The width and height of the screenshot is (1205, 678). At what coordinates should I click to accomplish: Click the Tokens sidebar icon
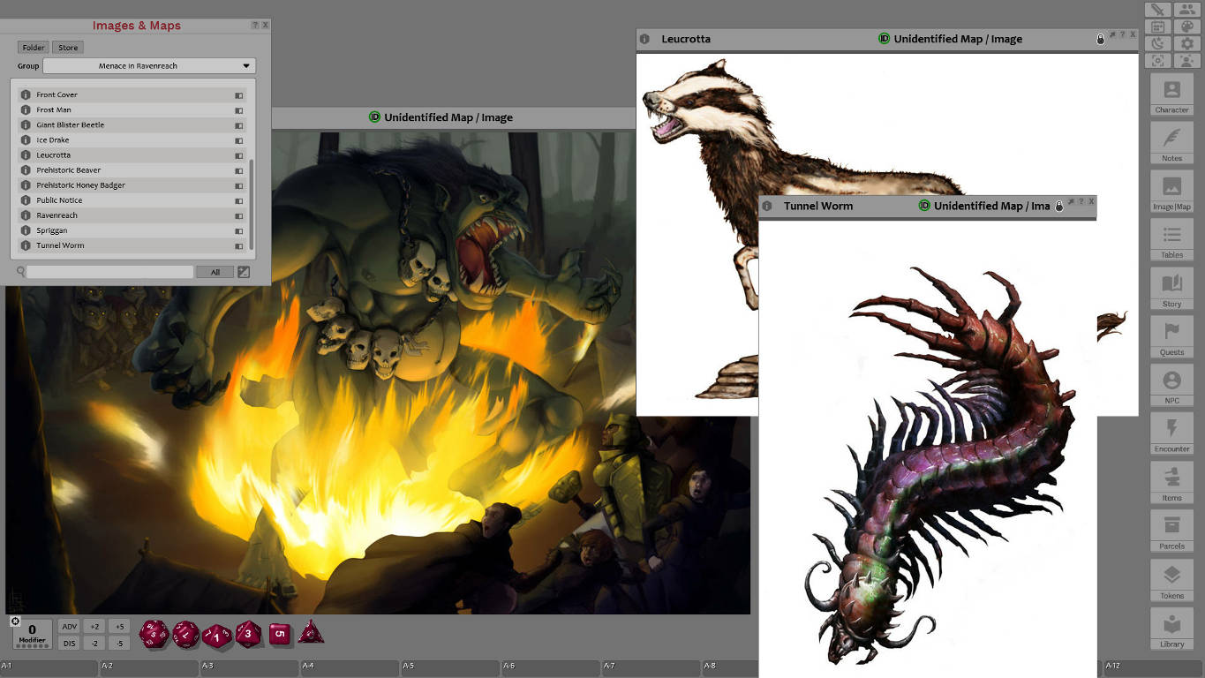(x=1171, y=581)
